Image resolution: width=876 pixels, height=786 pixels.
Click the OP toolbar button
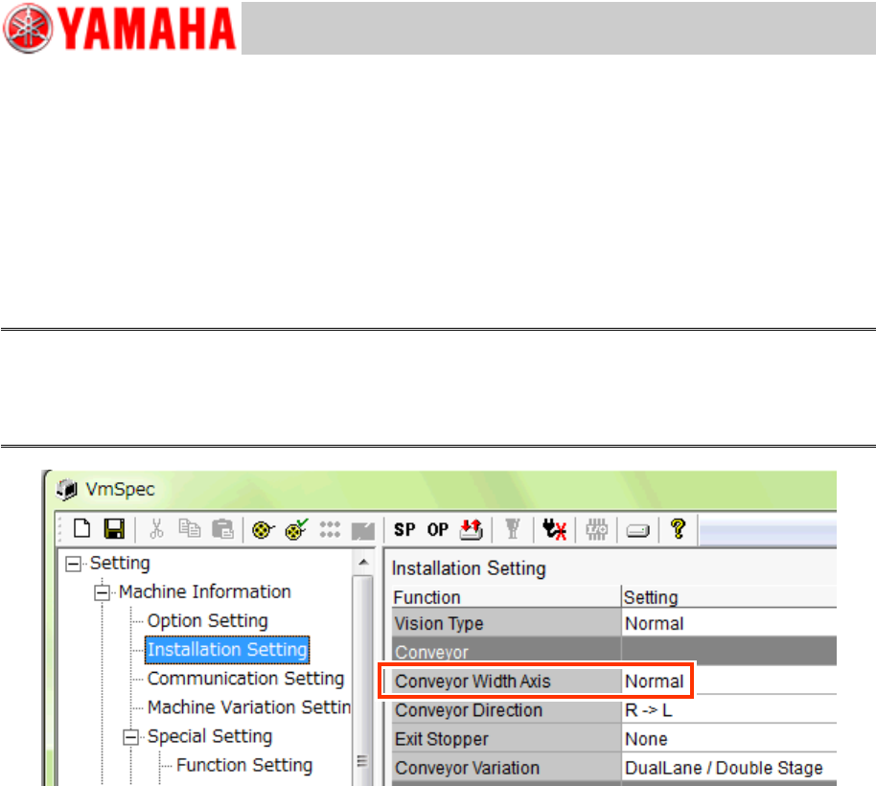click(x=437, y=529)
